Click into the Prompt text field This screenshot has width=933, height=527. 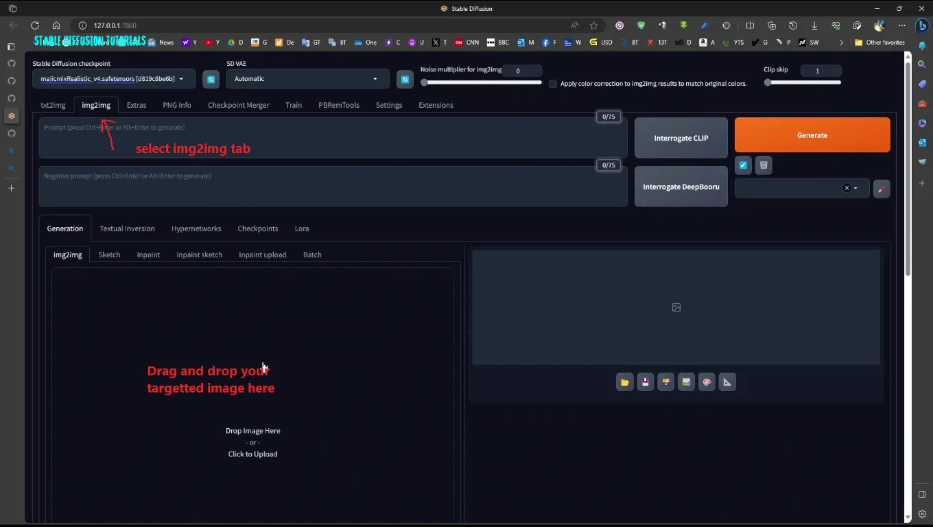tap(333, 138)
